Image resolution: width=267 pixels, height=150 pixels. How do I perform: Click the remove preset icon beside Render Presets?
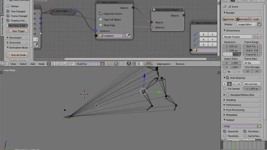point(259,37)
